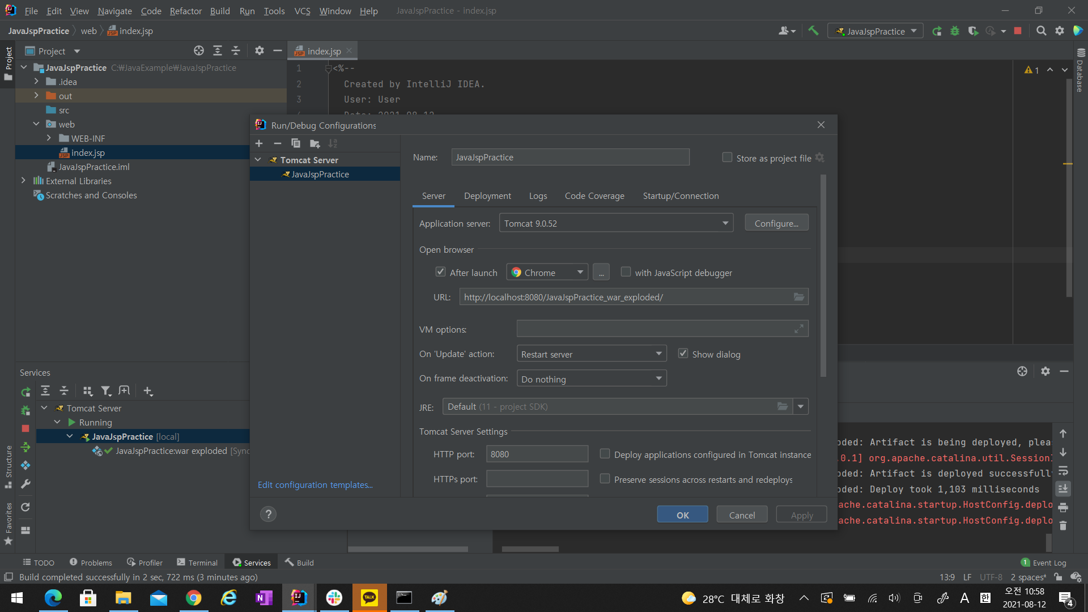Switch to Deployment tab
This screenshot has width=1088, height=612.
click(487, 195)
